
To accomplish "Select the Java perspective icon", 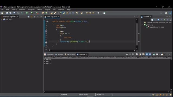I will 170,13.
